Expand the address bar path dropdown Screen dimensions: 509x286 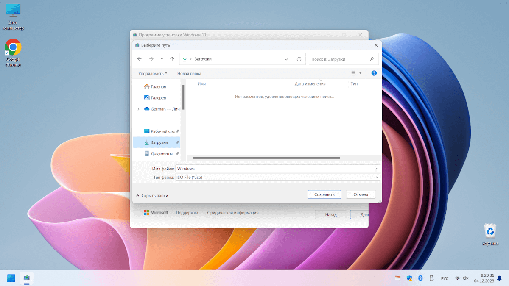click(x=286, y=59)
